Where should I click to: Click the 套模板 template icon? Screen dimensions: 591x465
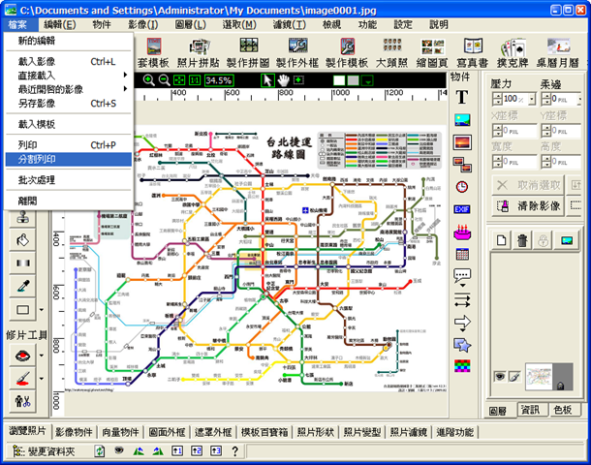click(x=153, y=52)
